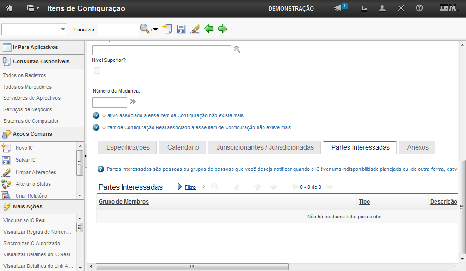This screenshot has width=466, height=271.
Task: Open the Go To menu dropdown in header
Action: 32,8
